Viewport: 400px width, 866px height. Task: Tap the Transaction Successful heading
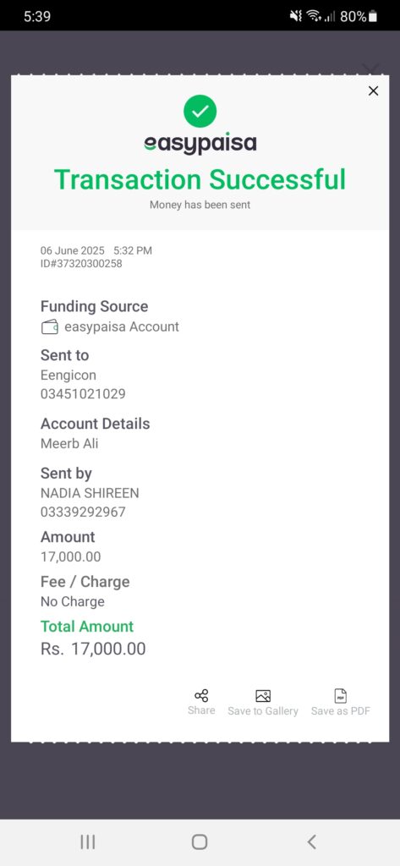tap(200, 179)
